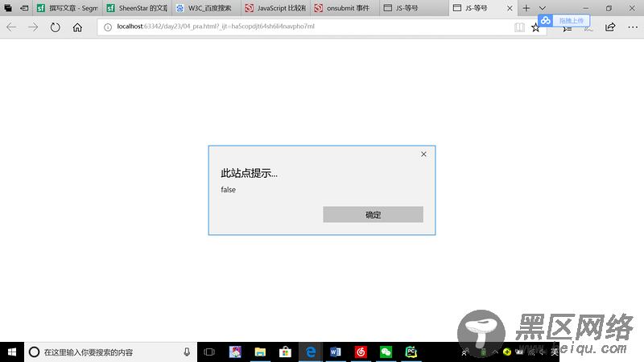Show site information icon in address bar

click(x=108, y=27)
